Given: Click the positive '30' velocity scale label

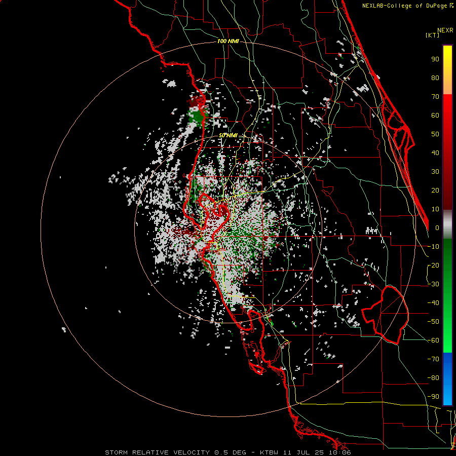Looking at the screenshot, I should (x=435, y=172).
